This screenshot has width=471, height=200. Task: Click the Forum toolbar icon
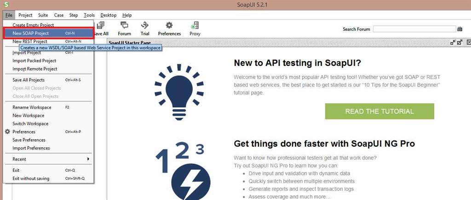124,28
